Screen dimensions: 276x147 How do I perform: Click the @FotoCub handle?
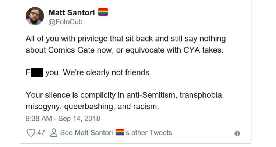[x=66, y=22]
